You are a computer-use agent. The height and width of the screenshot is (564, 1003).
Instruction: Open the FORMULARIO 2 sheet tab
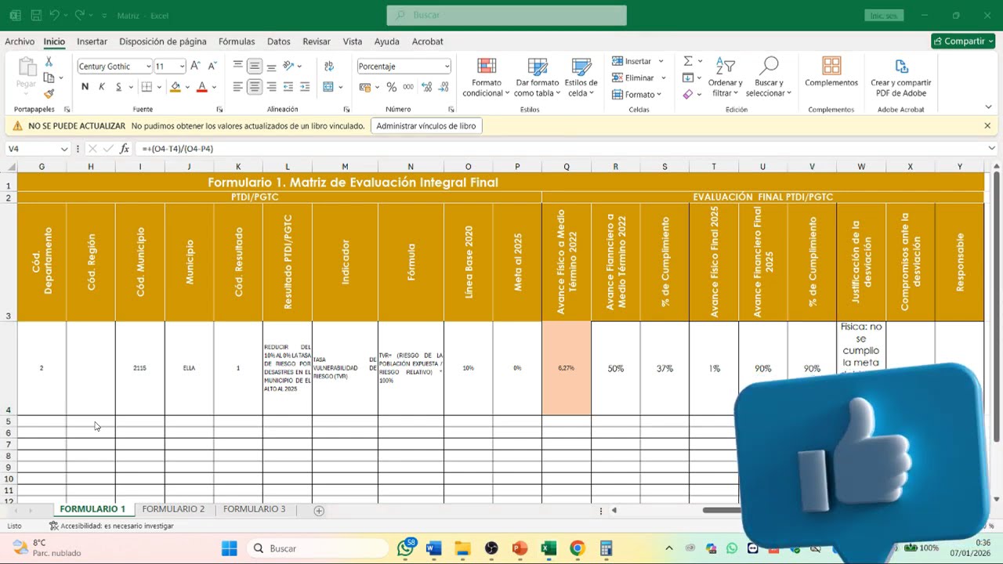[173, 509]
